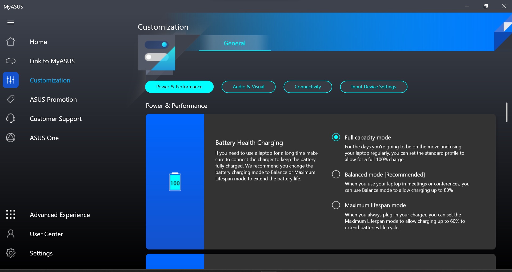Click the Customization page title
512x272 pixels.
click(163, 27)
